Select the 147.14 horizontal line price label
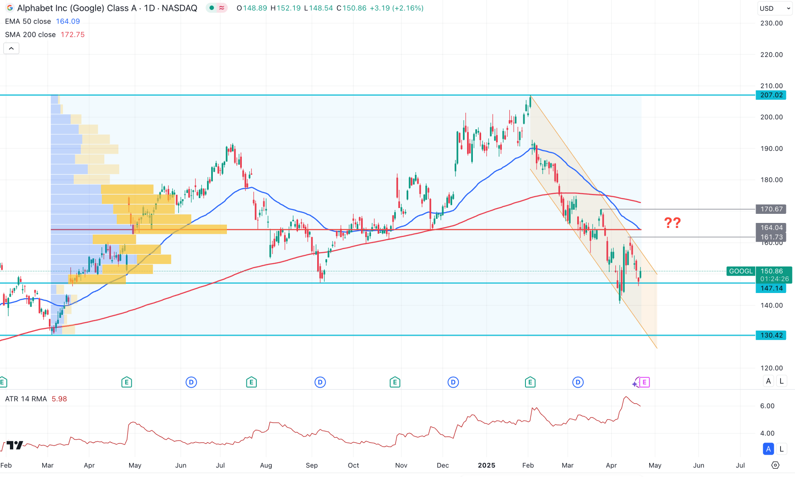This screenshot has width=795, height=477. pos(771,288)
